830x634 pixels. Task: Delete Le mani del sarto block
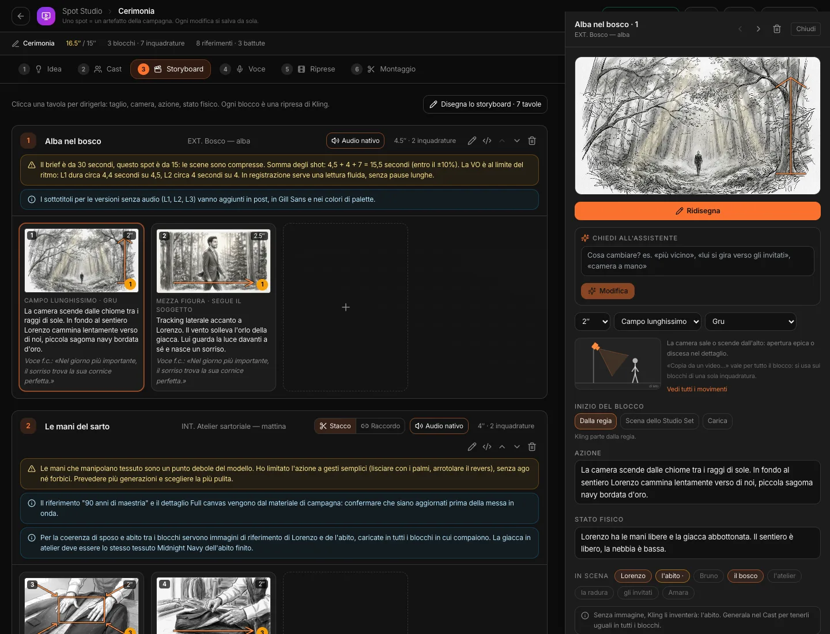tap(532, 447)
